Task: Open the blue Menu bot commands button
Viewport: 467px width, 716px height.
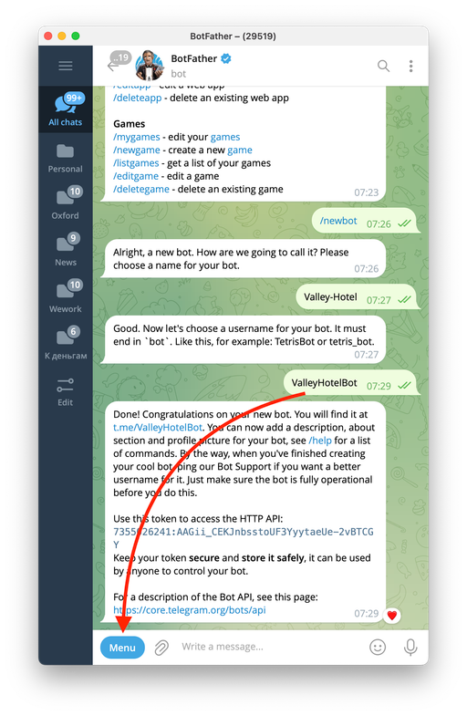Action: click(x=122, y=648)
